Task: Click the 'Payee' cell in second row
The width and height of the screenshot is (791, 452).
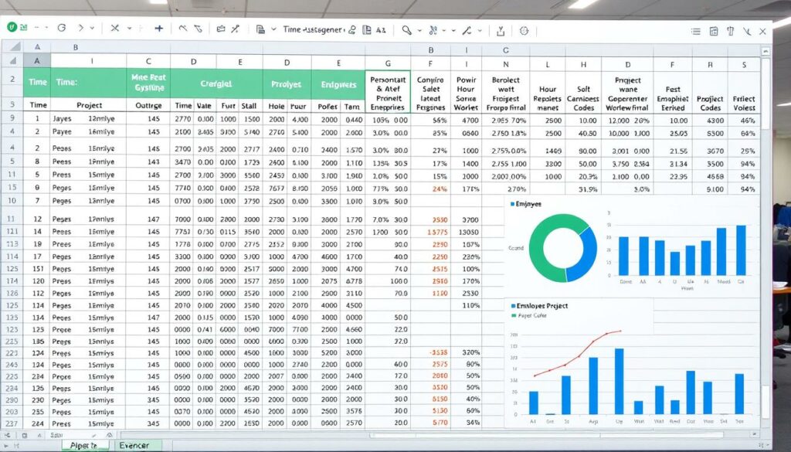Action: click(62, 131)
